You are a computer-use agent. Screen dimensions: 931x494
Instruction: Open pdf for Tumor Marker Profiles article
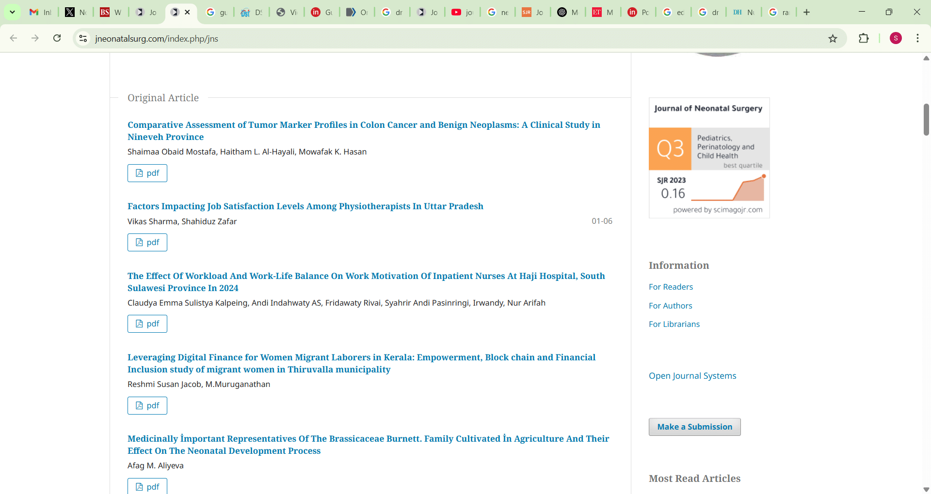147,173
